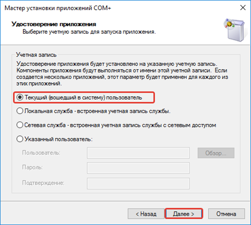Select the current logged-in user radio option
Image resolution: width=251 pixels, height=225 pixels.
click(x=79, y=97)
